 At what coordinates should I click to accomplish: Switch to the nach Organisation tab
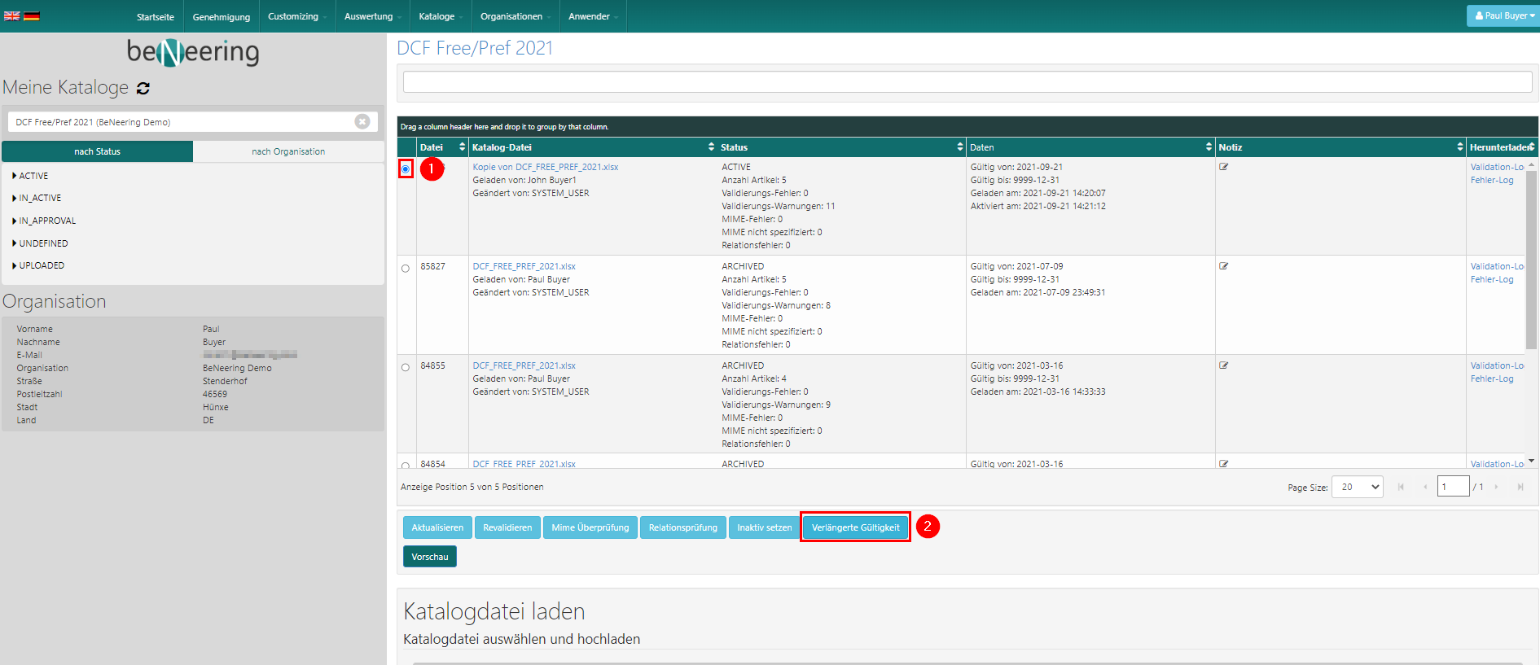point(288,151)
